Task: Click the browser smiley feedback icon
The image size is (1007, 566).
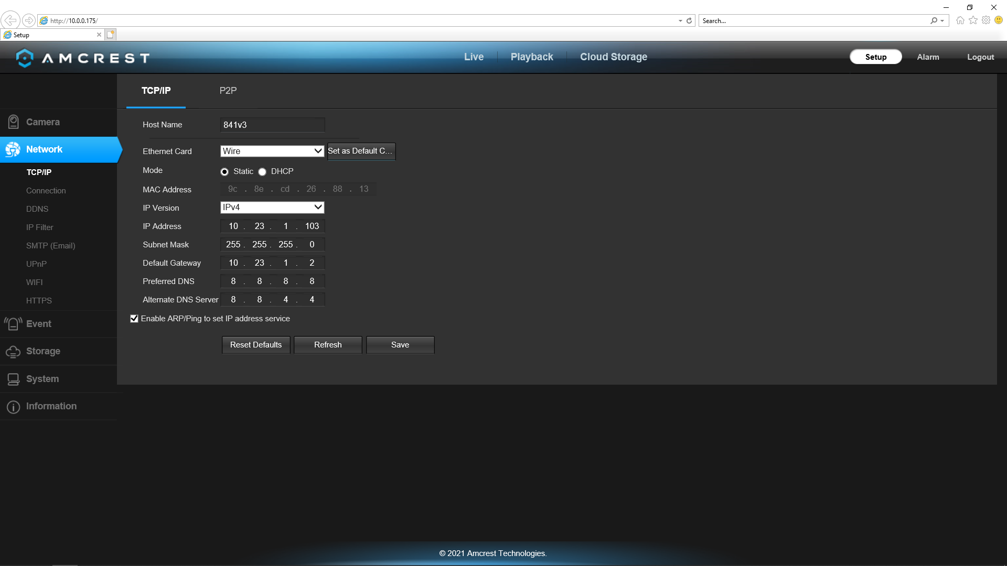Action: click(x=999, y=20)
